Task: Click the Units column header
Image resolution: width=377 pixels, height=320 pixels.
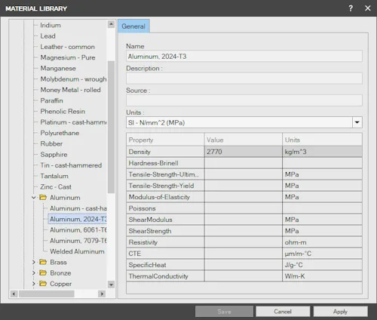Action: coord(322,140)
